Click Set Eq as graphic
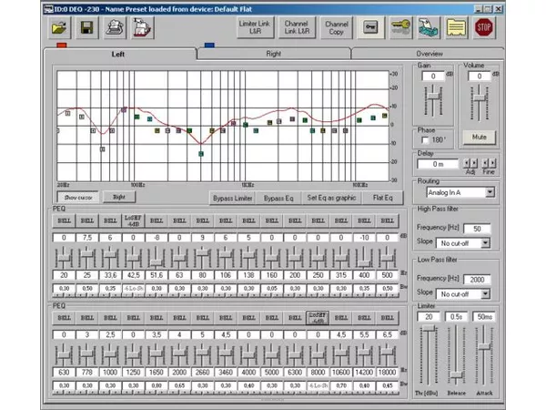Image resolution: width=546 pixels, height=410 pixels. (331, 198)
